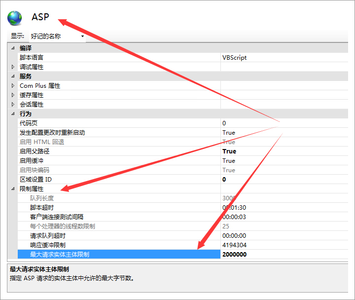355x300 pixels.
Task: Expand the 会话属性 group
Action: coord(13,105)
